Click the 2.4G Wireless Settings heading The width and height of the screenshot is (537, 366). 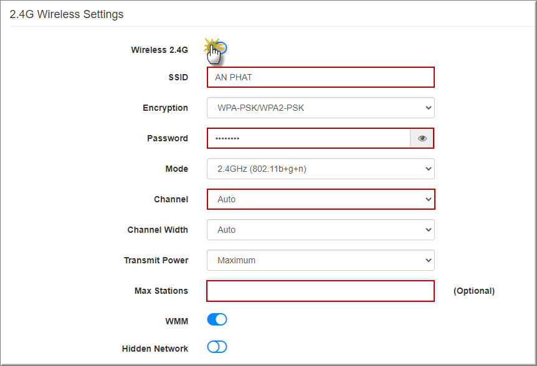click(x=67, y=14)
